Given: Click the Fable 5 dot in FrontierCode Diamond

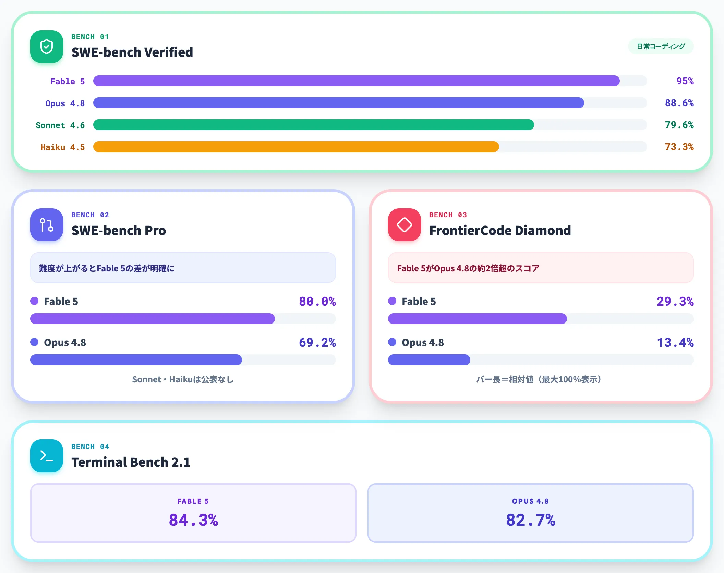Looking at the screenshot, I should [392, 301].
